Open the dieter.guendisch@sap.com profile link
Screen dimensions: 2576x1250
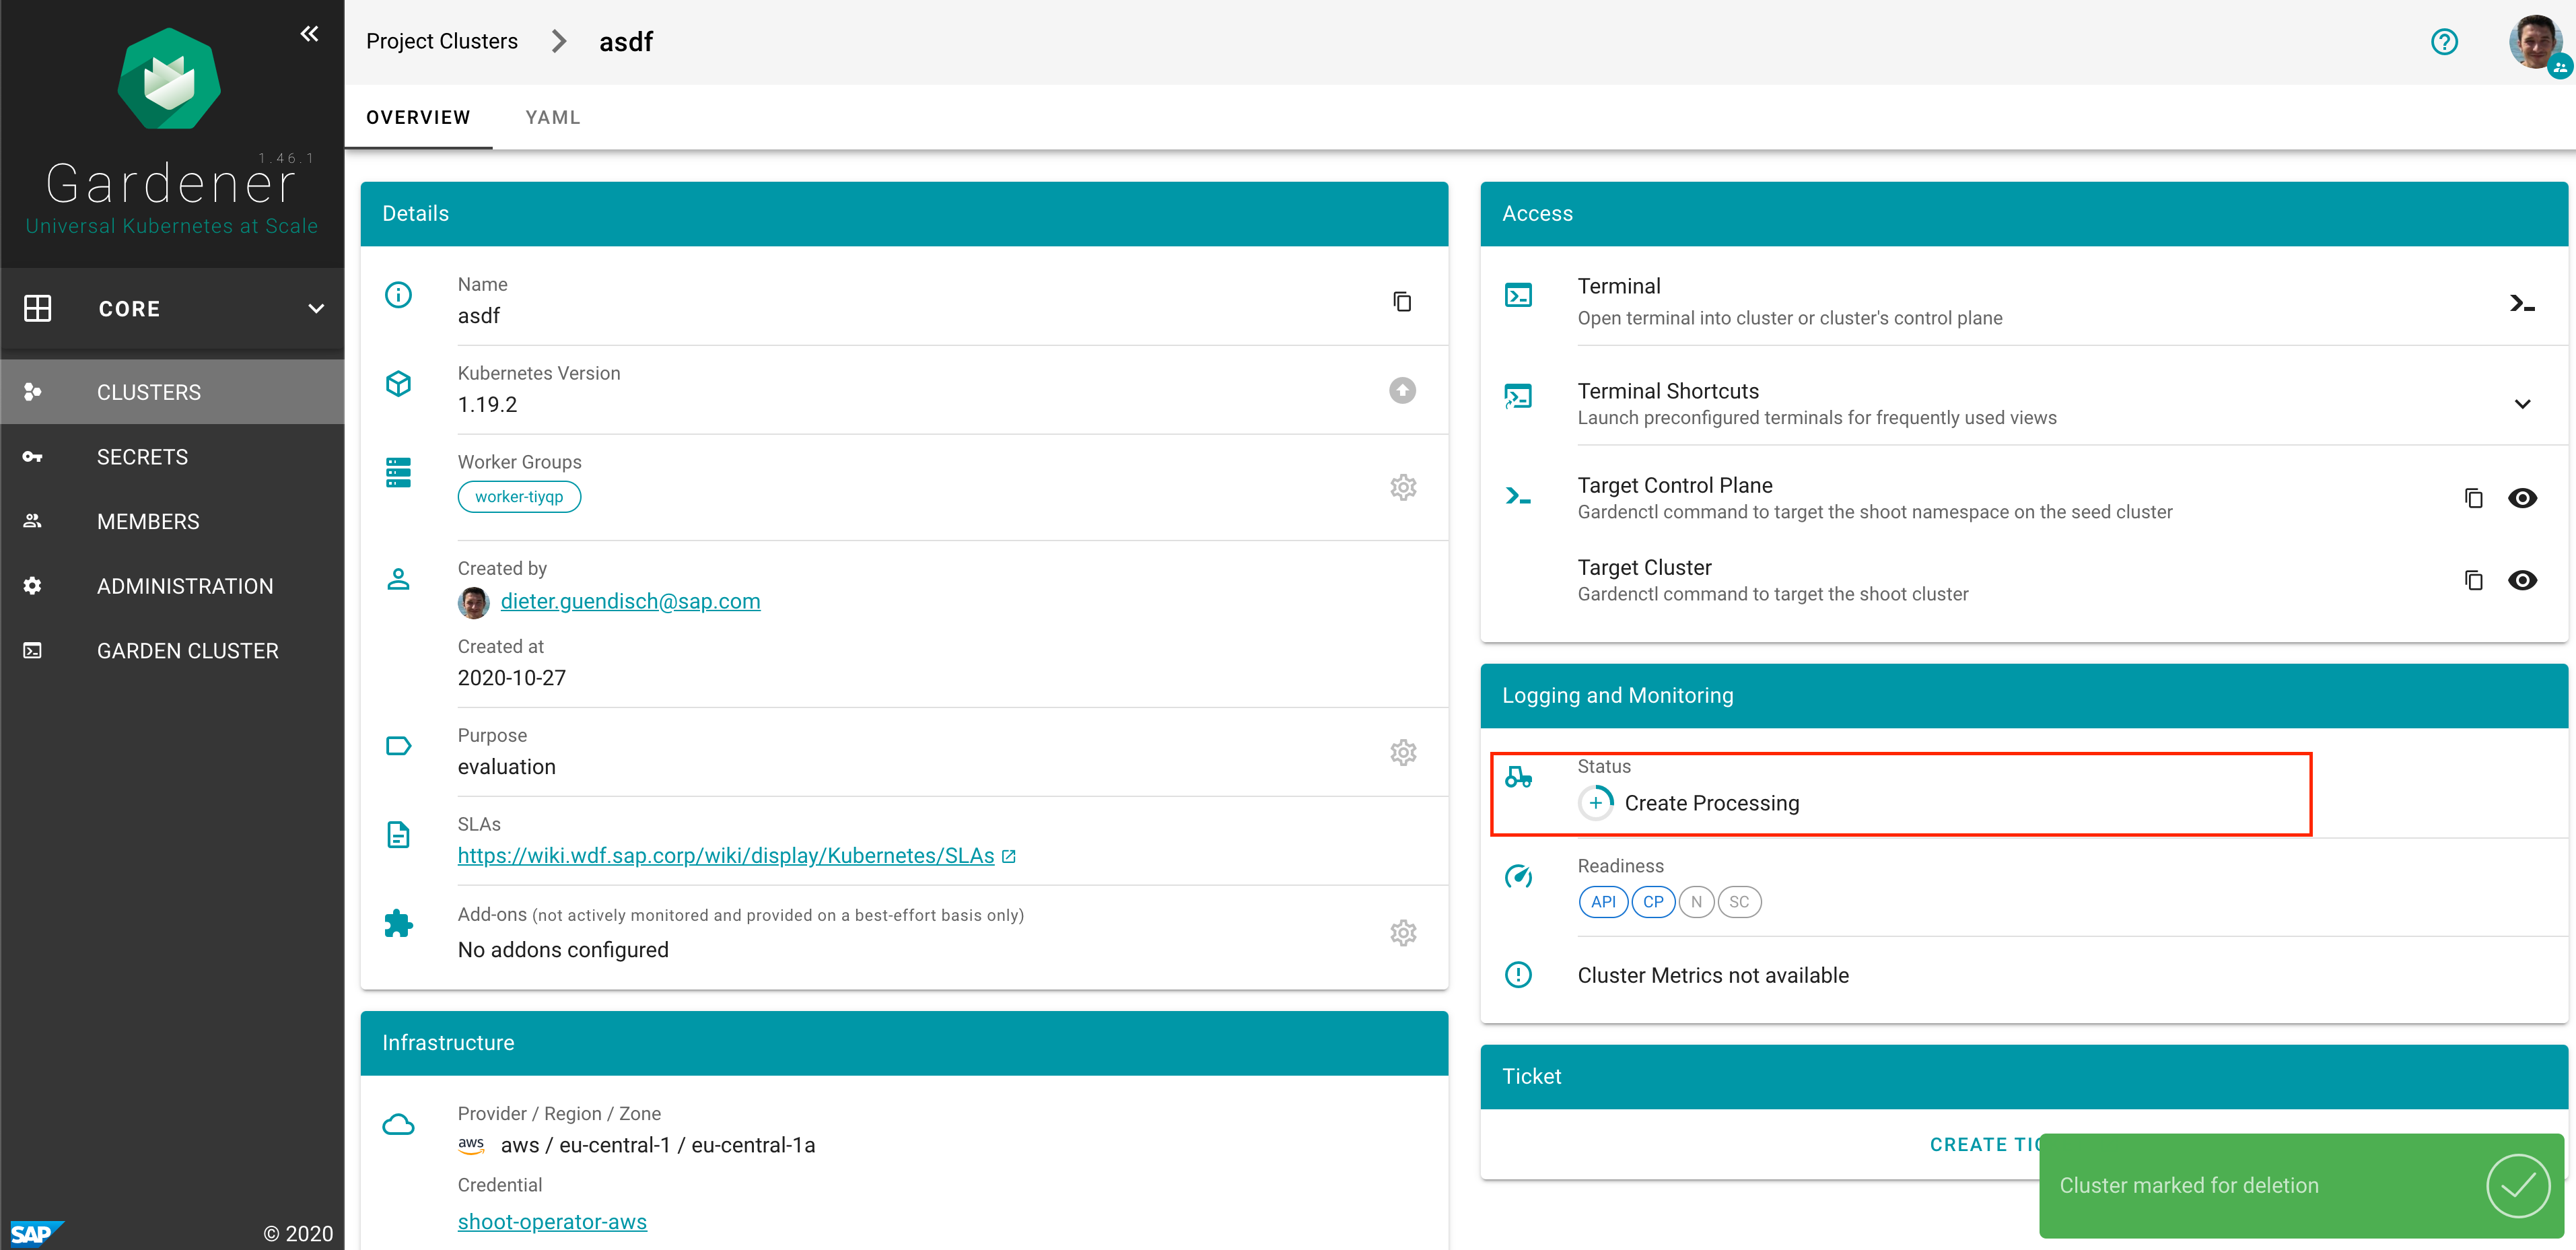tap(630, 601)
